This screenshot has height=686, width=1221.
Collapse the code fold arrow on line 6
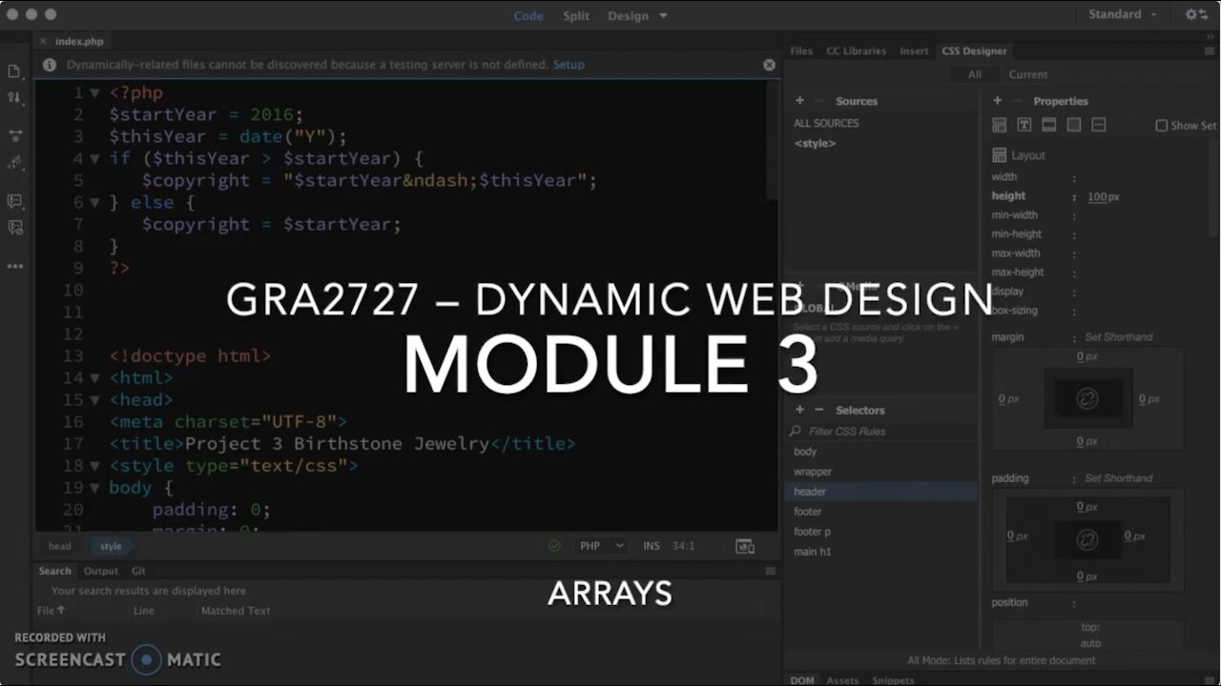[x=94, y=203]
